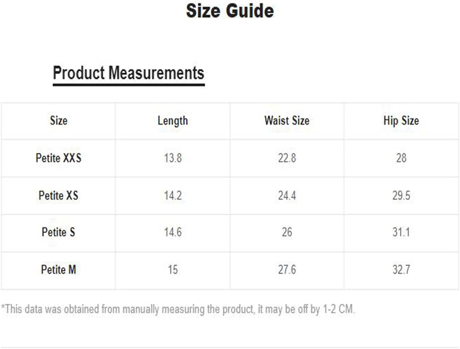460x349 pixels.
Task: Select the Petite M row label
Action: 58,269
